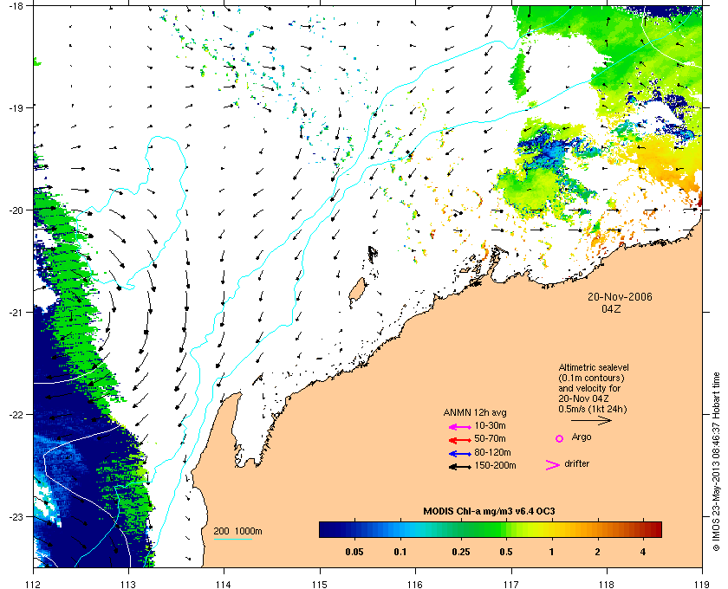Click the blue 80-120m arrow legend icon
Screen dimensions: 728x589
point(460,454)
